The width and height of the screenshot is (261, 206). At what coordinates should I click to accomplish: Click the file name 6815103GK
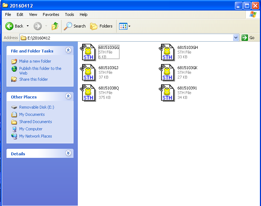188,68
